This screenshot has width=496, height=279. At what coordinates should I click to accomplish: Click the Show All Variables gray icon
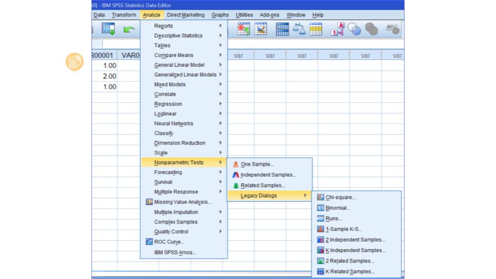[371, 29]
